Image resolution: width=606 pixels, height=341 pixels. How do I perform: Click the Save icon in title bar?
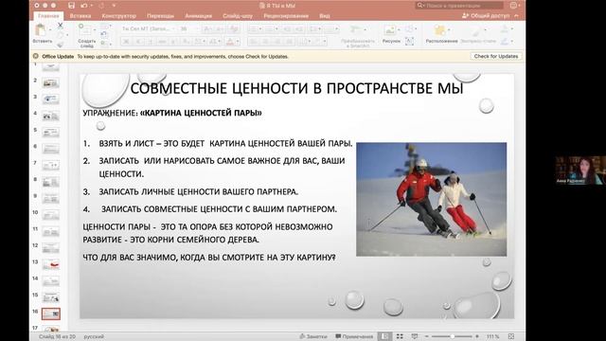point(71,6)
